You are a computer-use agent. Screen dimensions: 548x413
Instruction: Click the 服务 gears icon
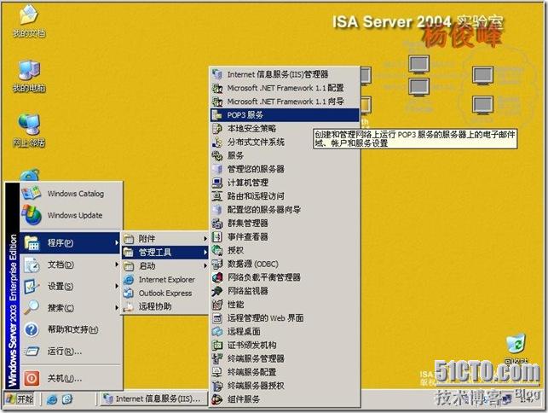tap(217, 155)
